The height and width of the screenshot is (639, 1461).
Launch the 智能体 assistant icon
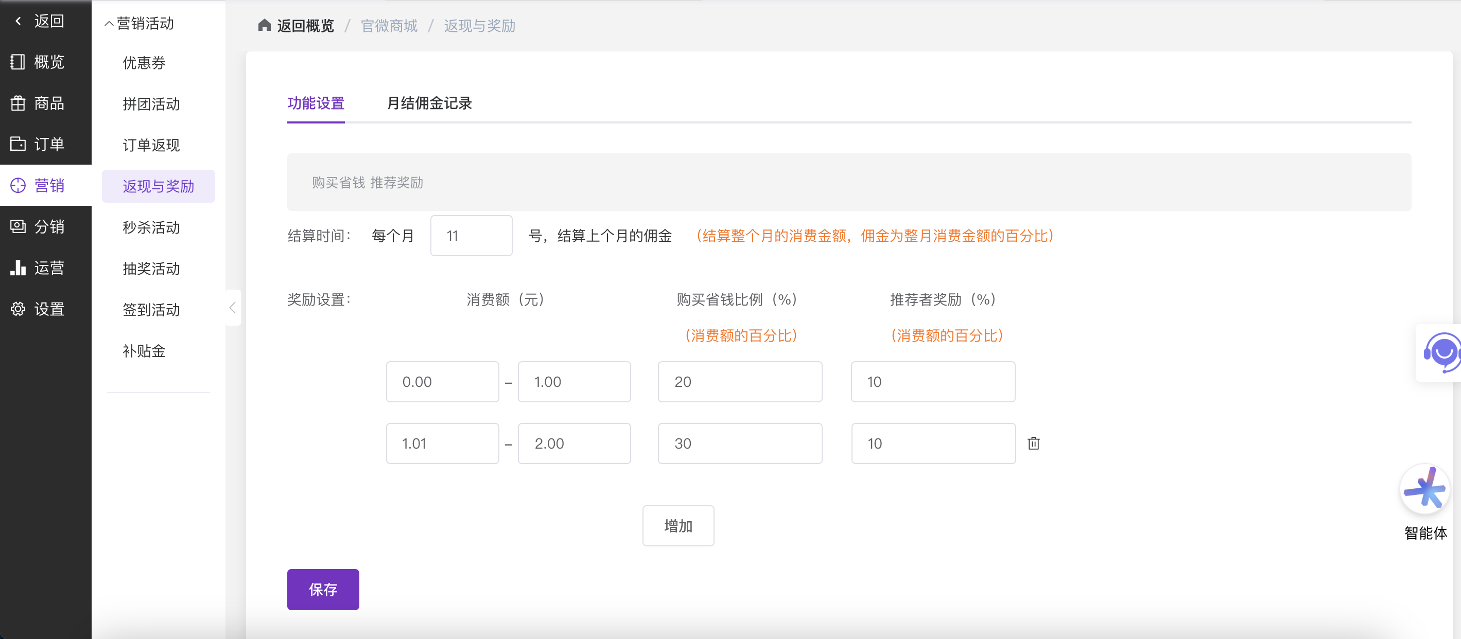(x=1424, y=490)
